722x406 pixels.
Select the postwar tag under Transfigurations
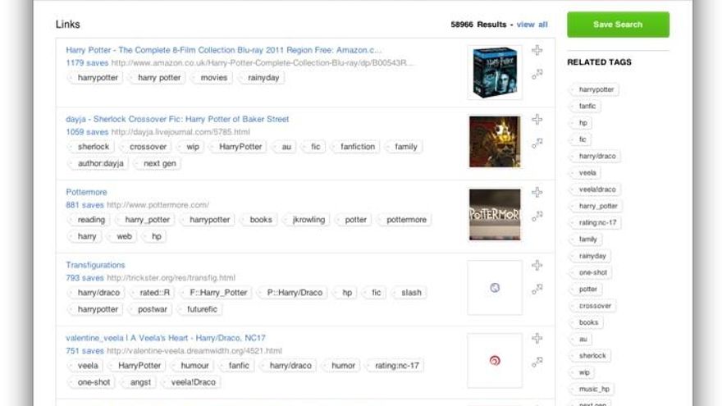click(150, 309)
